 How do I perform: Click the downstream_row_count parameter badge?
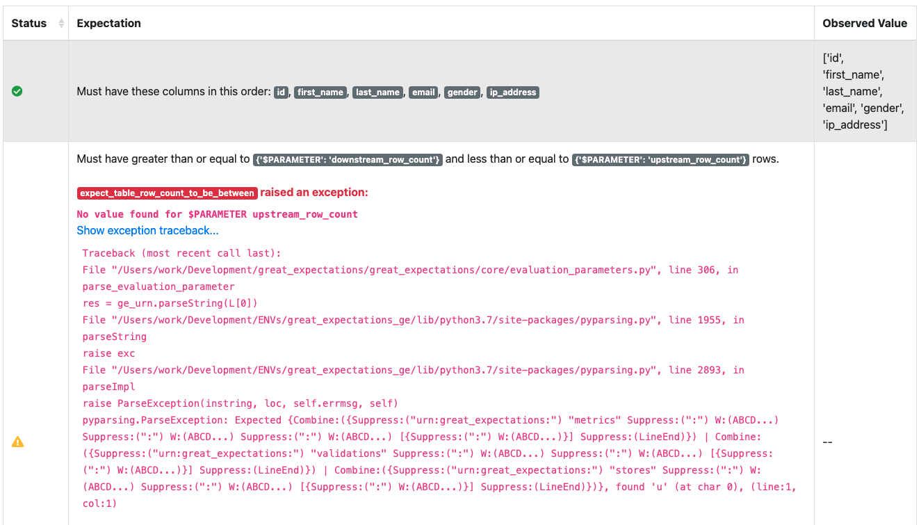(x=348, y=159)
